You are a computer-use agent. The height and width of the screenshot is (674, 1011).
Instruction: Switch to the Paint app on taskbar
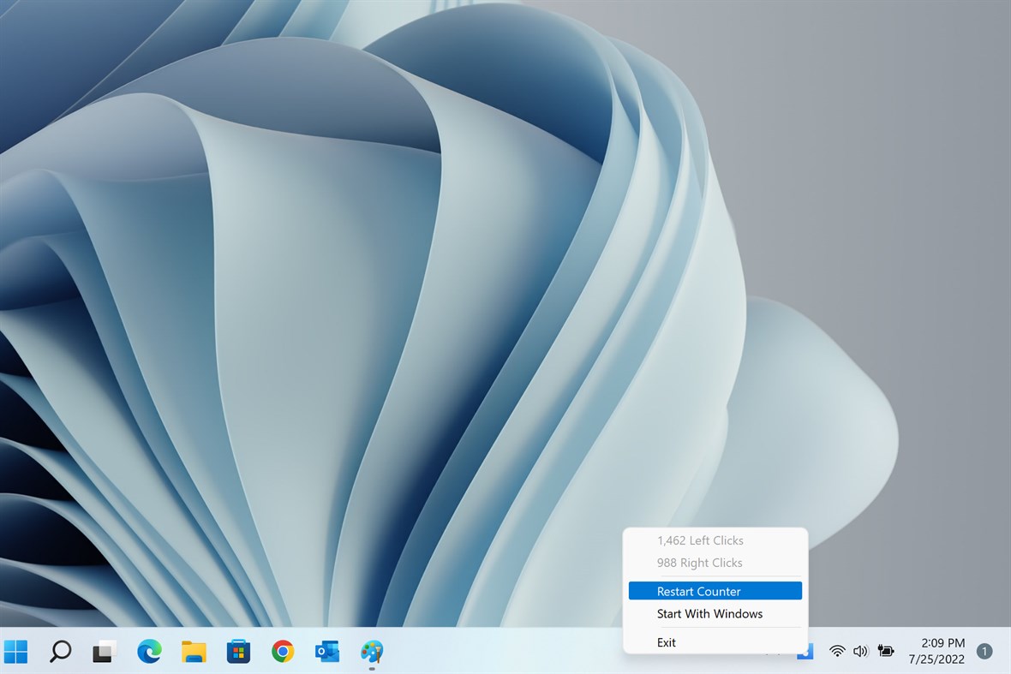pyautogui.click(x=371, y=652)
